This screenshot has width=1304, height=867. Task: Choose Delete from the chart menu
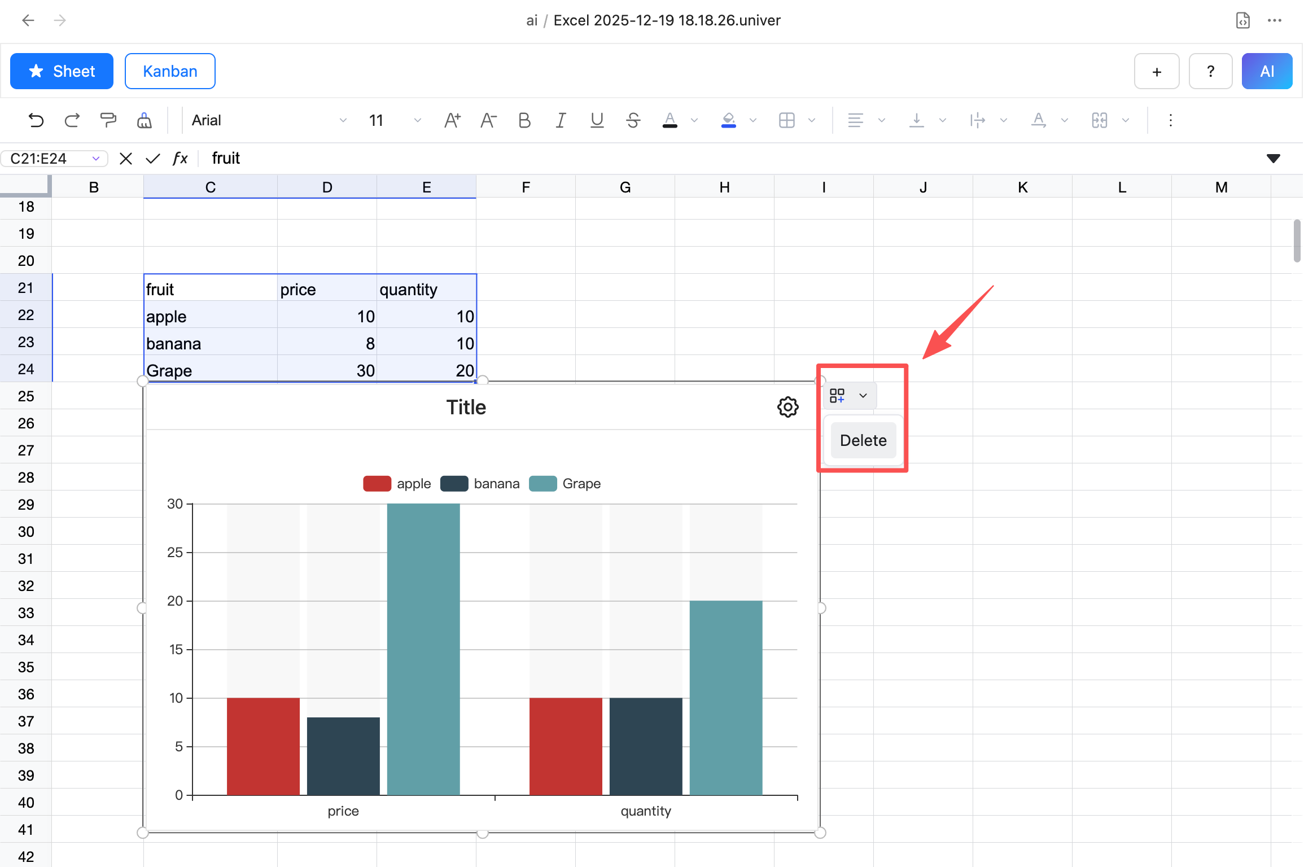(x=863, y=440)
